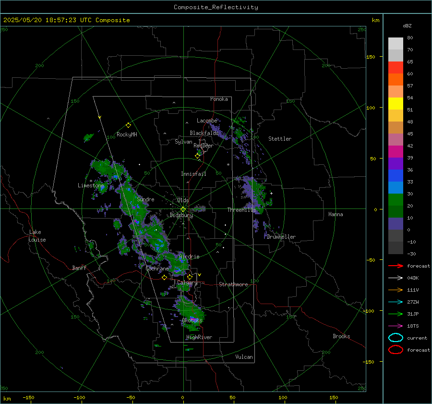Image resolution: width=432 pixels, height=404 pixels.
Task: Click the yellow diamond marker beside RockyMH
Action: (128, 125)
